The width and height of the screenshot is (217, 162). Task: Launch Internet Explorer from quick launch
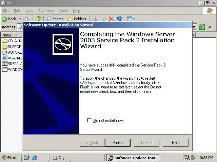[35, 158]
